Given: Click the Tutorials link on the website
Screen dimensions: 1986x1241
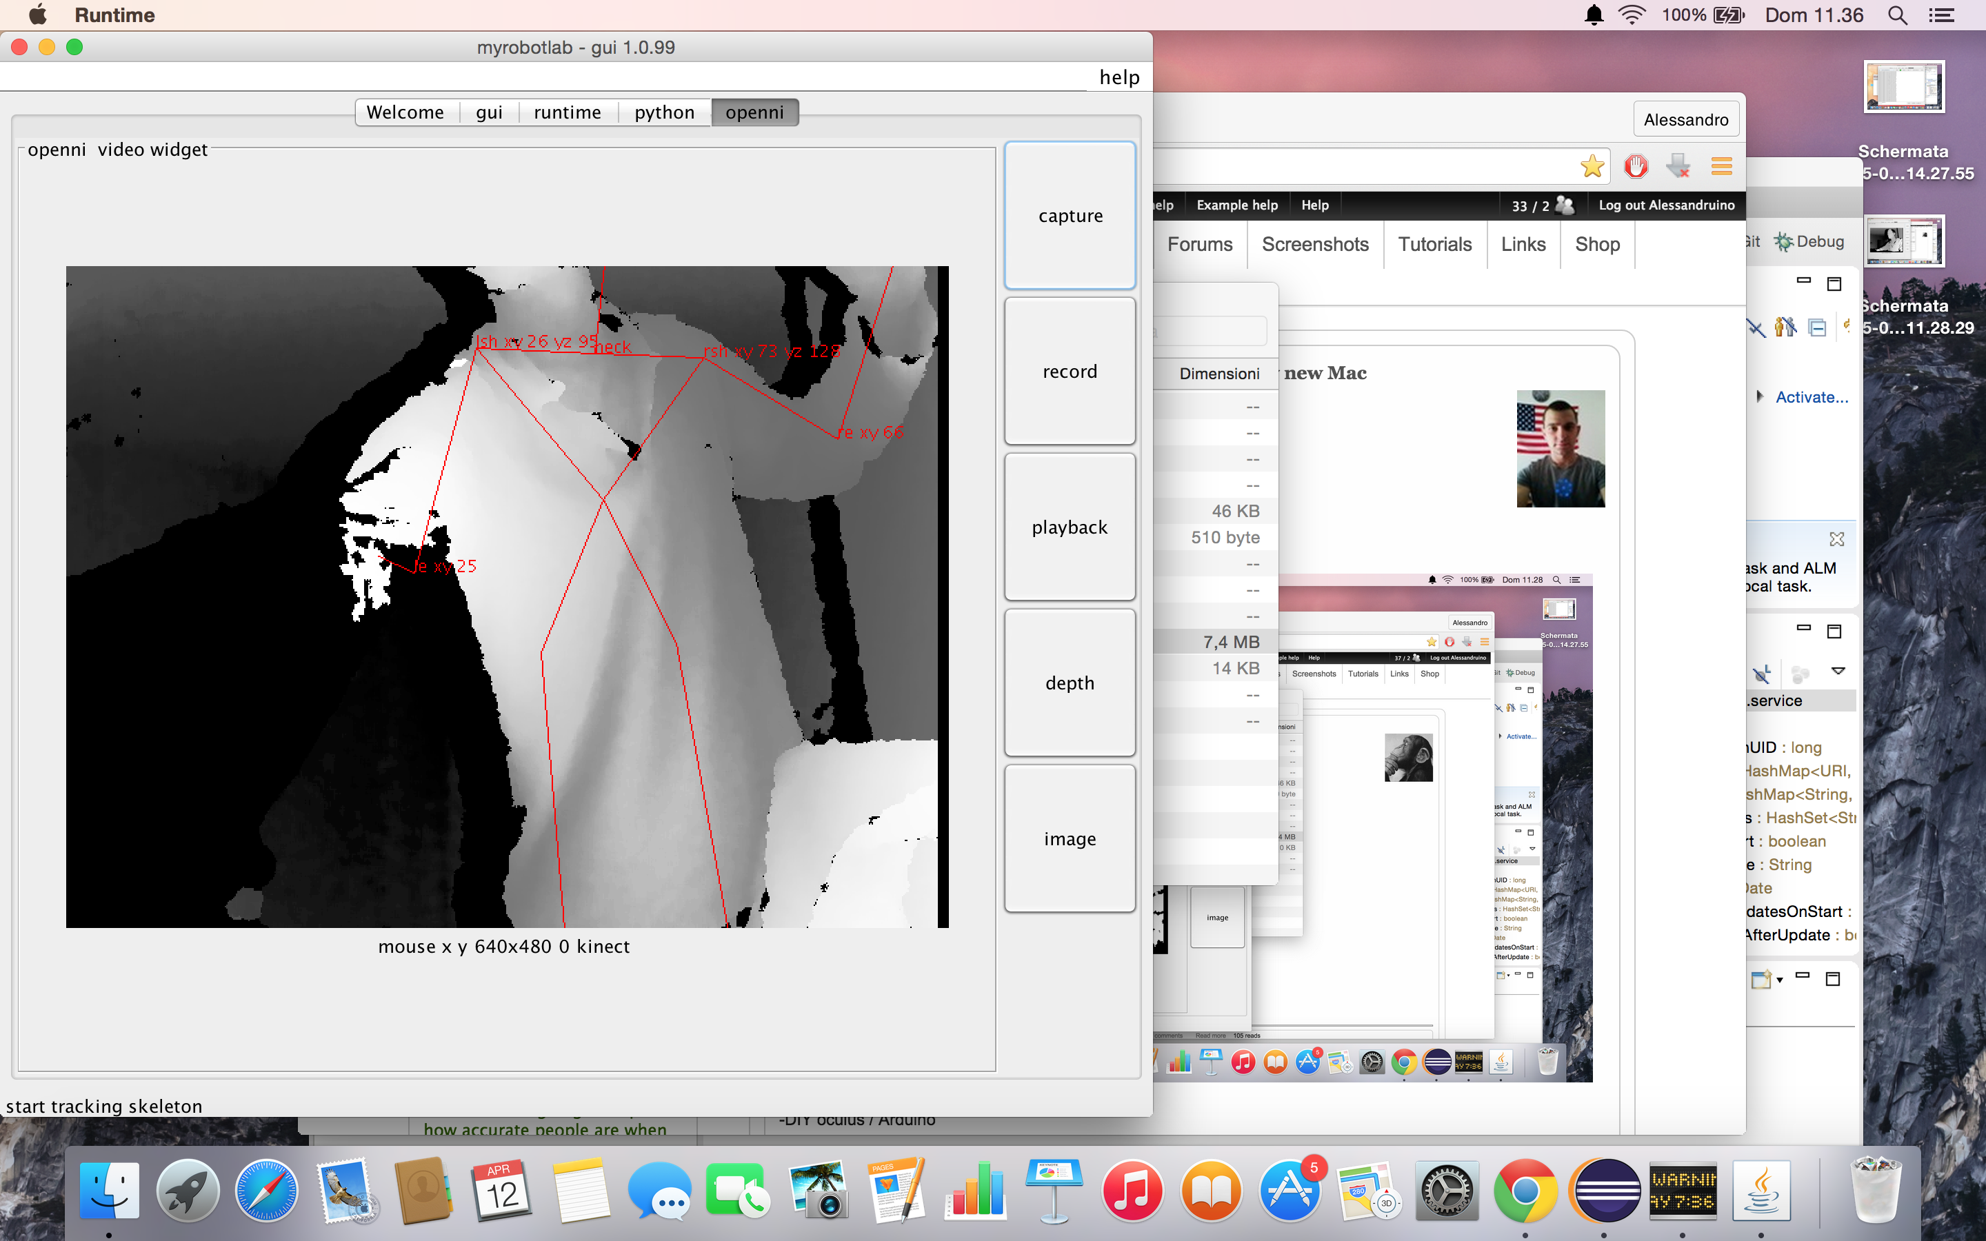Looking at the screenshot, I should pos(1434,245).
